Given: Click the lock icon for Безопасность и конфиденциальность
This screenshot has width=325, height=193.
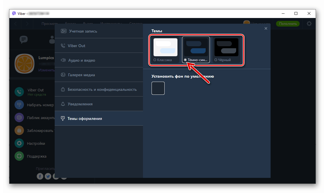Looking at the screenshot, I should [x=63, y=89].
